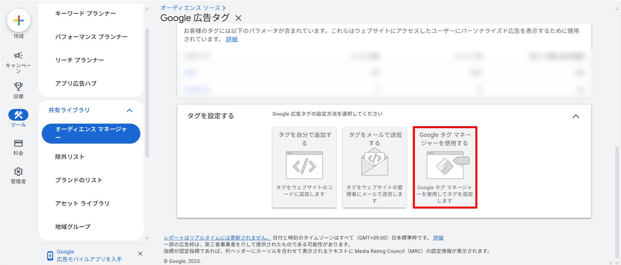Image resolution: width=621 pixels, height=265 pixels.
Task: Dismiss the mobile app promo banner
Action: [140, 254]
